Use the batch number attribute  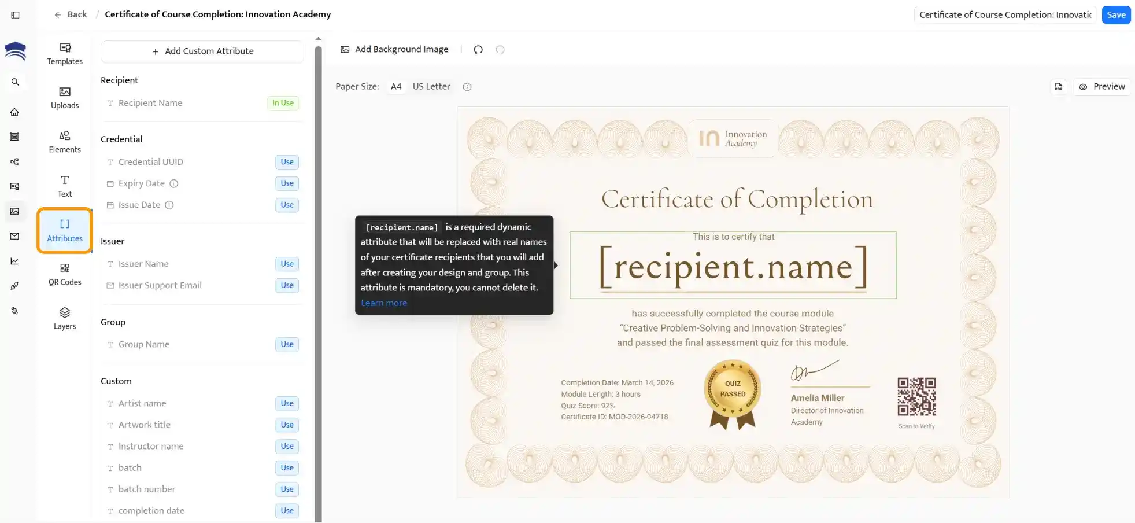(287, 489)
